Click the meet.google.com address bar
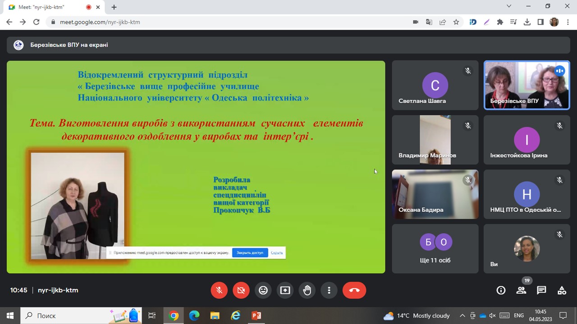This screenshot has width=577, height=324. click(x=225, y=22)
